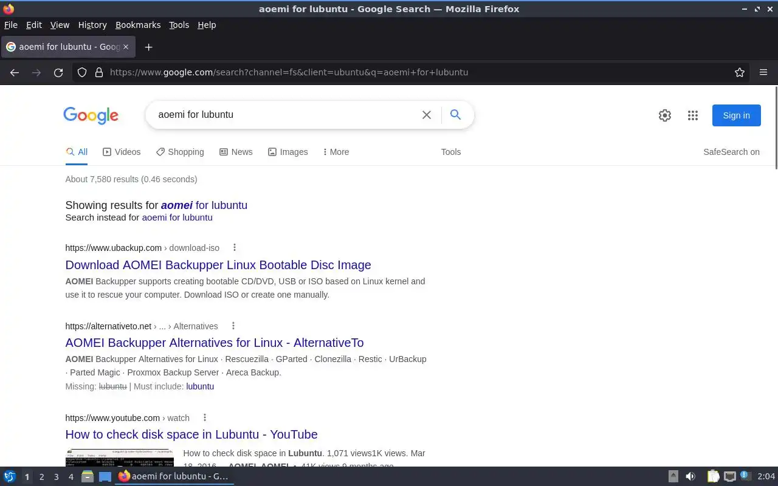Viewport: 778px width, 486px height.
Task: Open the Bookmarks menu
Action: point(138,25)
